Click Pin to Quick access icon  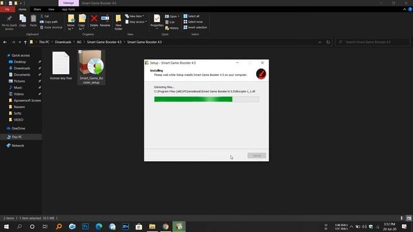(x=9, y=22)
